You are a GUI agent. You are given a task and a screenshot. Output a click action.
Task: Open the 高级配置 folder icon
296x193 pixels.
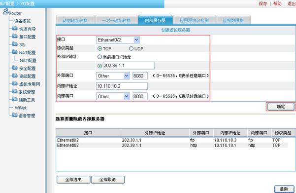click(15, 76)
